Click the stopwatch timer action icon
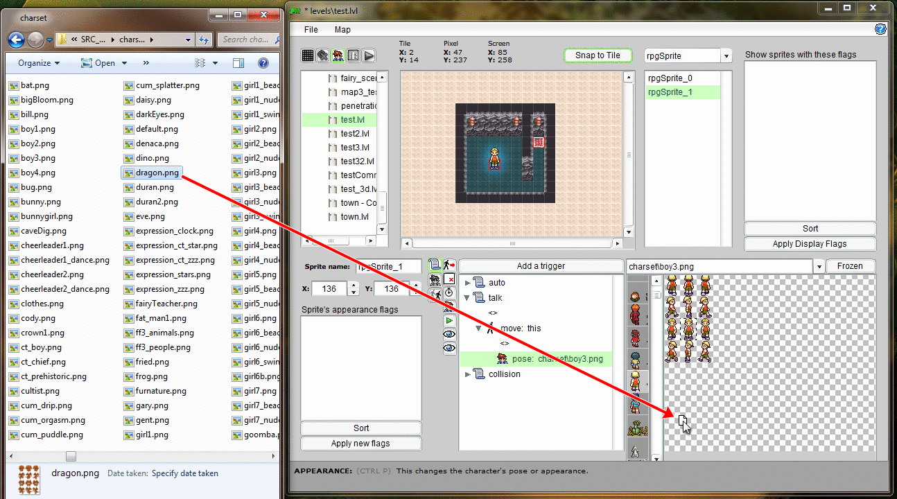The image size is (897, 499). (449, 293)
